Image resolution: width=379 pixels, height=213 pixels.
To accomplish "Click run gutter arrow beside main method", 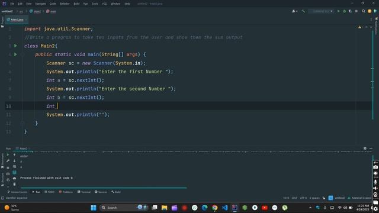I will pyautogui.click(x=16, y=54).
